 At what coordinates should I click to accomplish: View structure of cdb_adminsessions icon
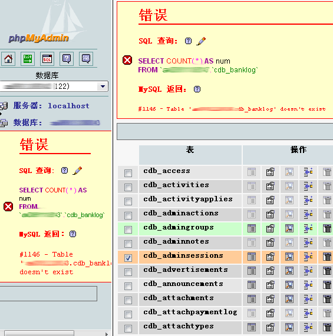[271, 257]
